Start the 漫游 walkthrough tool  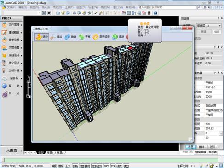coord(118,37)
